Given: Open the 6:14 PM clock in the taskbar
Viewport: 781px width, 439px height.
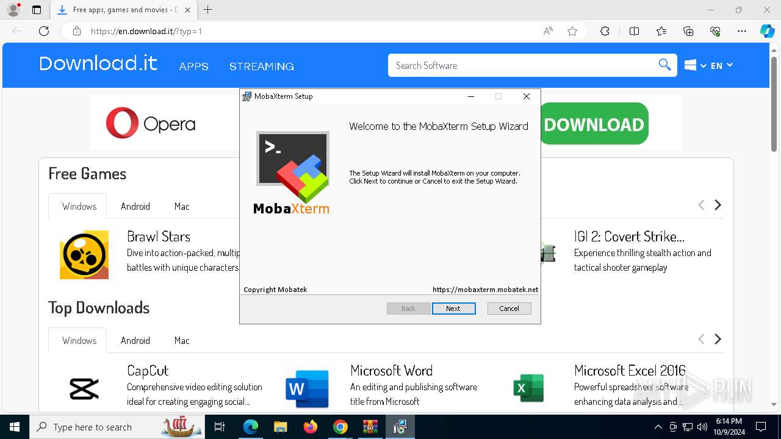Looking at the screenshot, I should tap(729, 427).
